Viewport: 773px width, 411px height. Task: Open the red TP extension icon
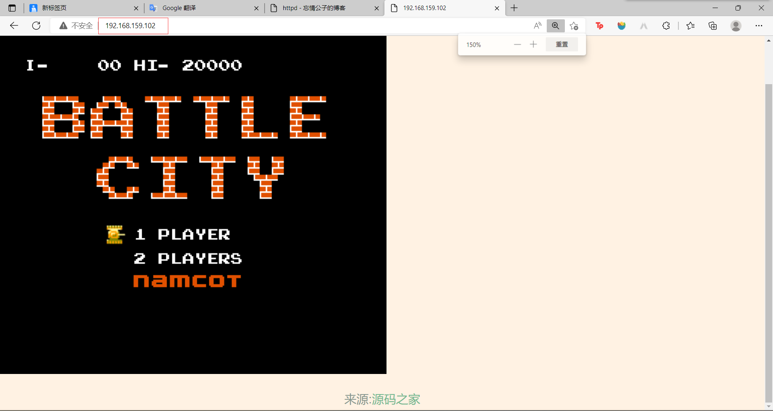click(599, 26)
